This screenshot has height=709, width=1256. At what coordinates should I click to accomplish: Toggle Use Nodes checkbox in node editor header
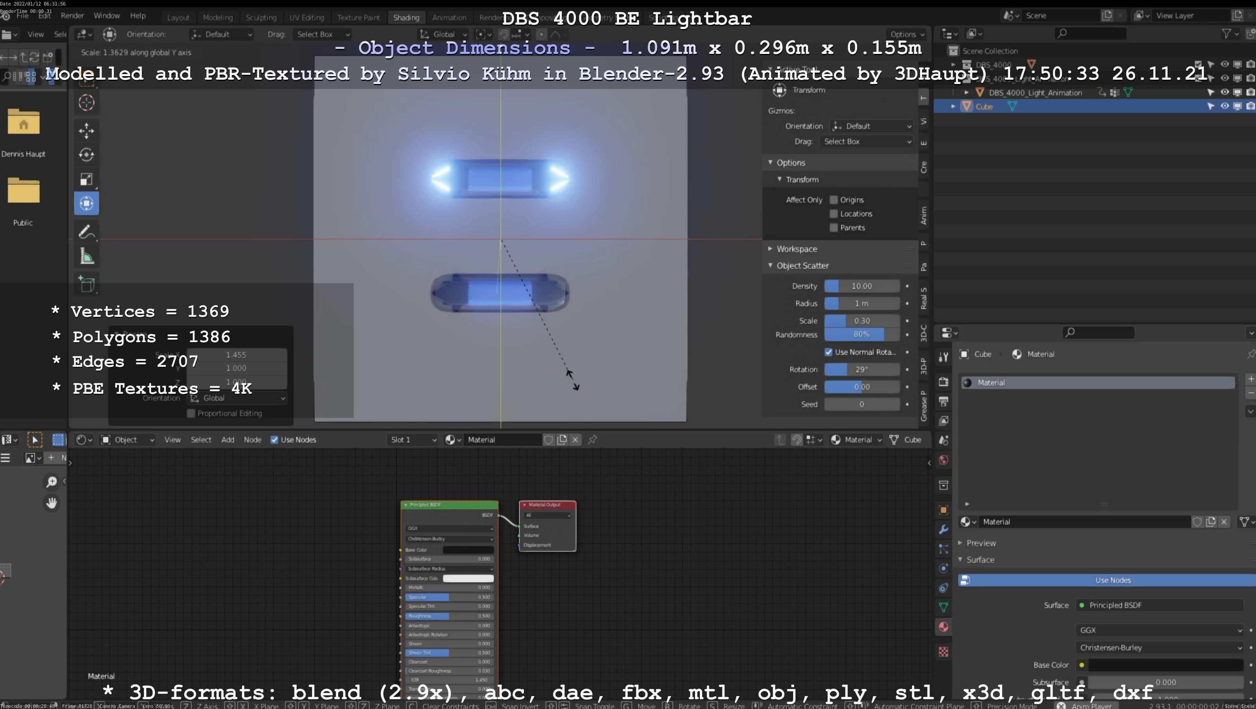point(275,439)
